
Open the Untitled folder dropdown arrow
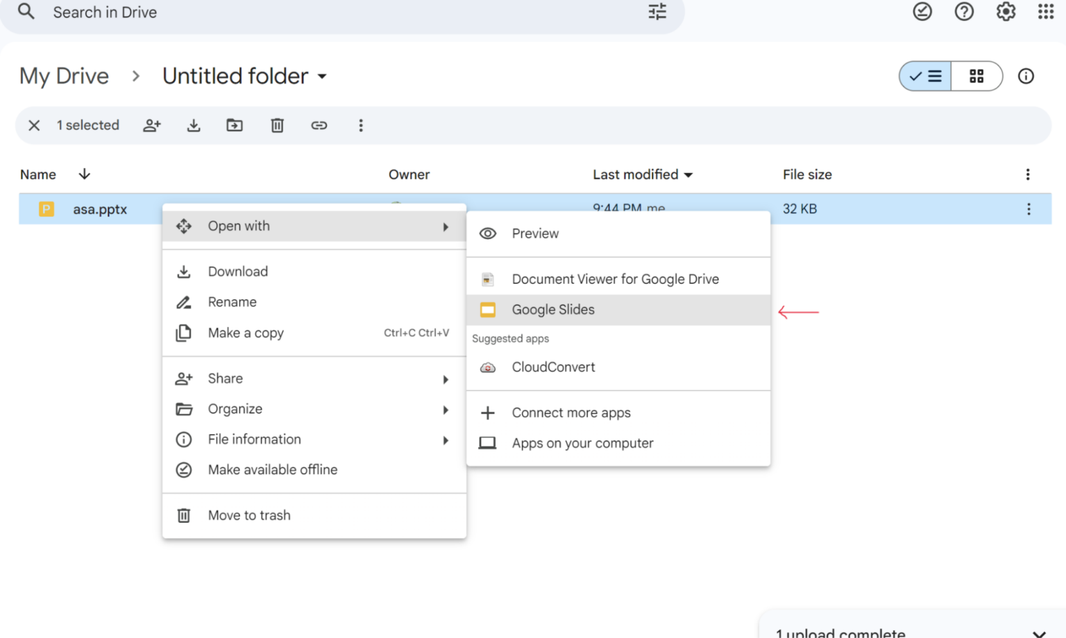pyautogui.click(x=322, y=77)
